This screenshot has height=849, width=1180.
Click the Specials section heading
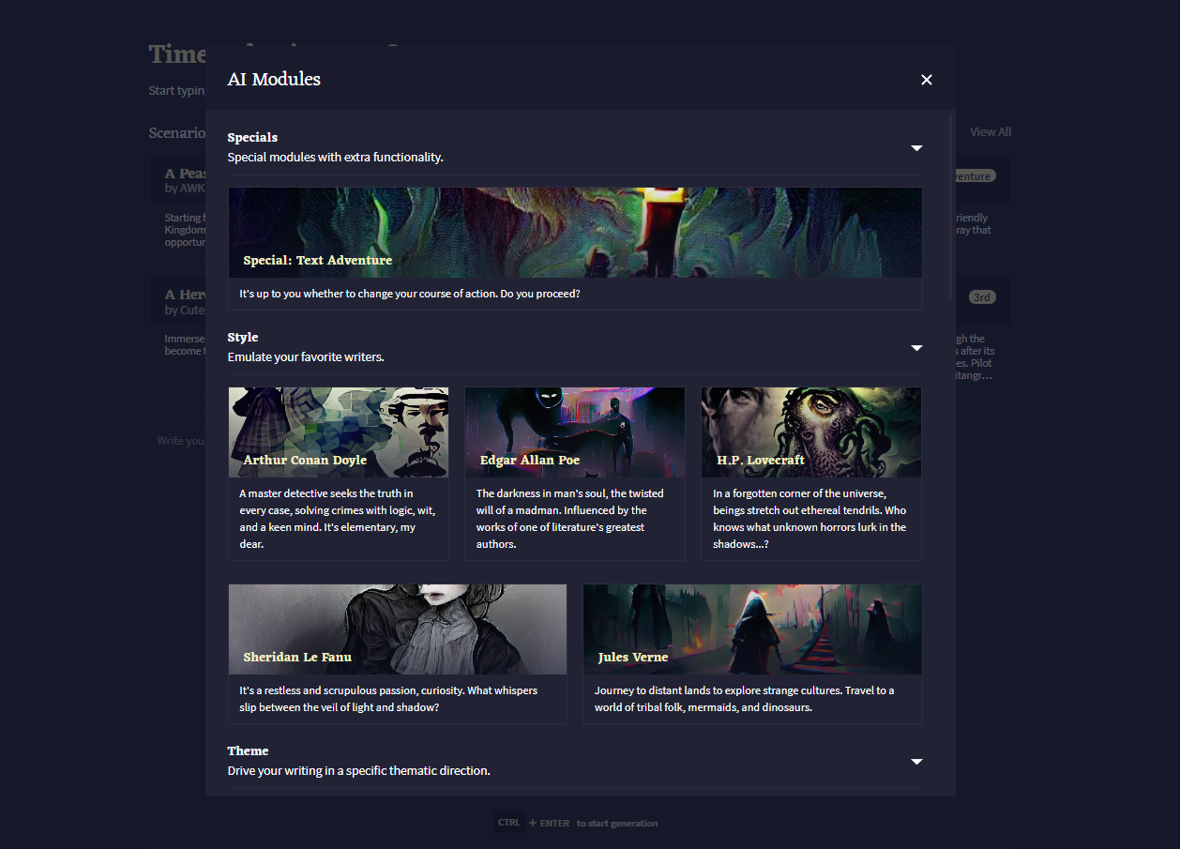pyautogui.click(x=252, y=137)
